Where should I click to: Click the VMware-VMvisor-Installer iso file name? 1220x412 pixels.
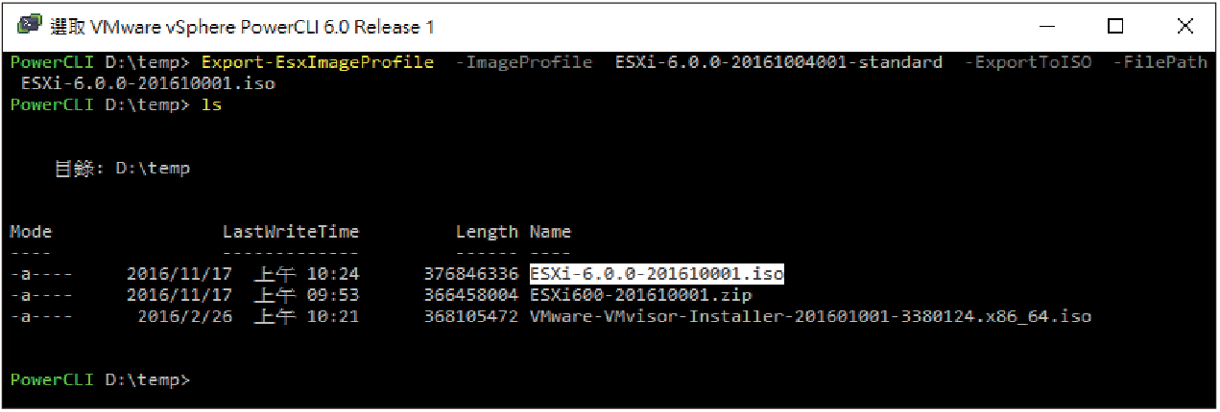coord(810,316)
